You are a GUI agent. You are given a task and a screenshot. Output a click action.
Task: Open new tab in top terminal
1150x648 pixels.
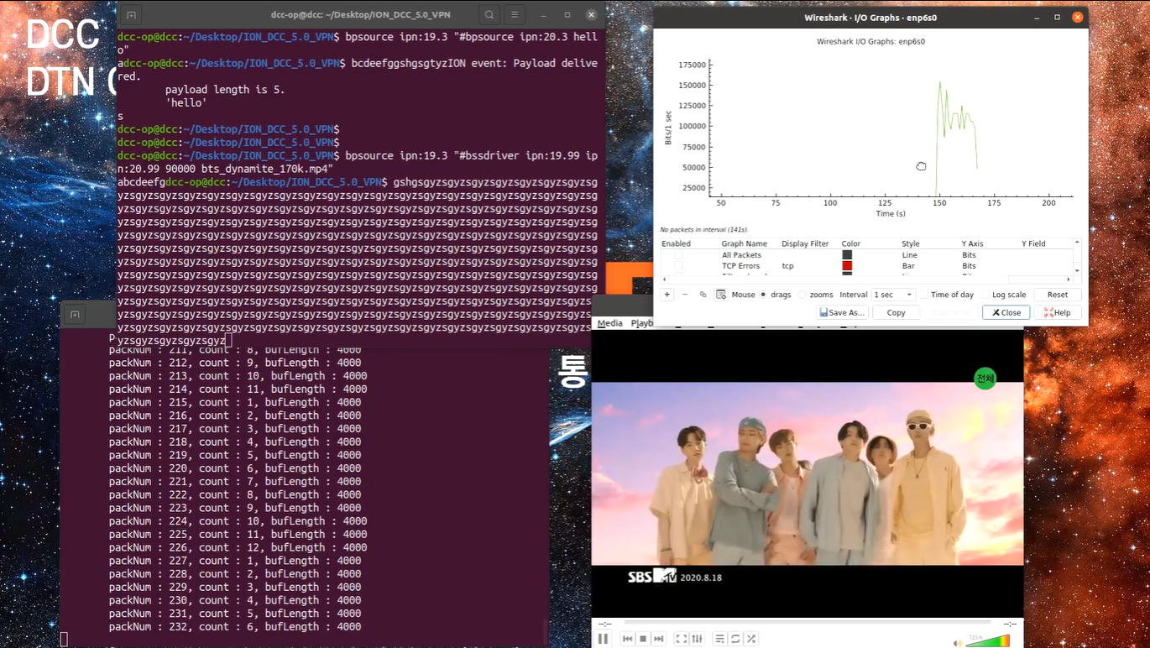pos(130,14)
